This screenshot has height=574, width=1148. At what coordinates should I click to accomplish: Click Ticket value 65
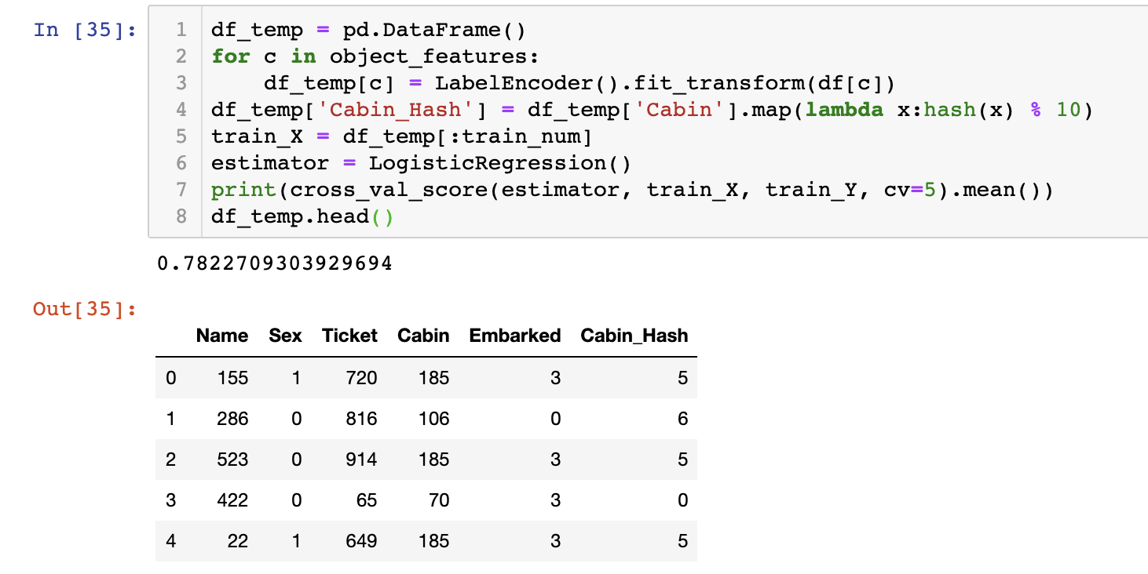point(367,500)
